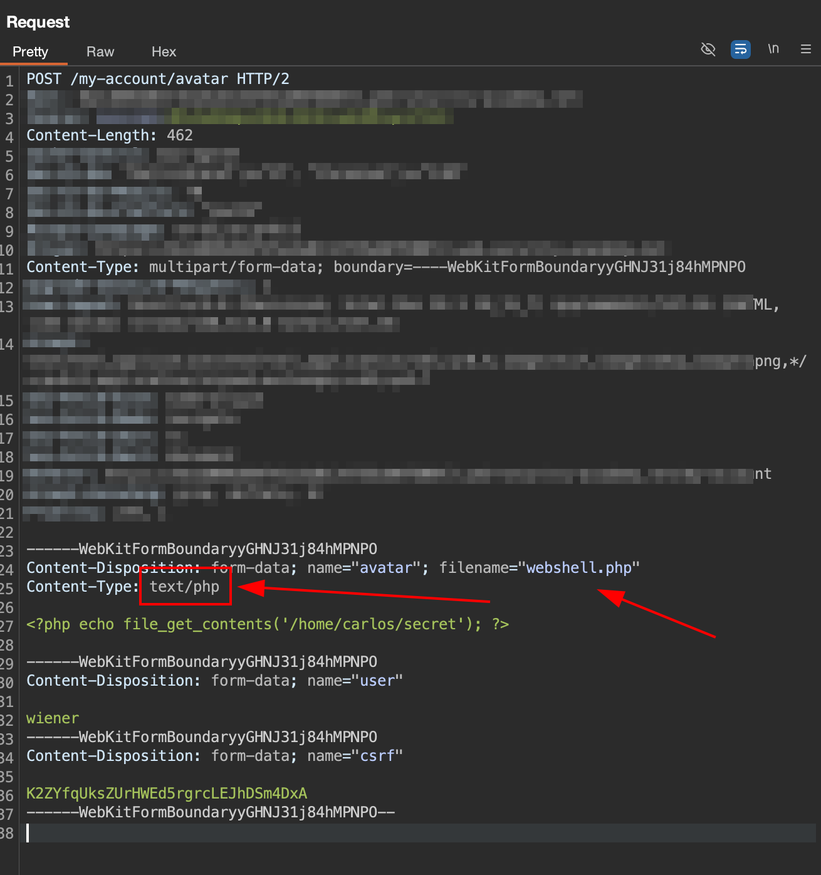Switch to the Pretty tab

point(31,52)
